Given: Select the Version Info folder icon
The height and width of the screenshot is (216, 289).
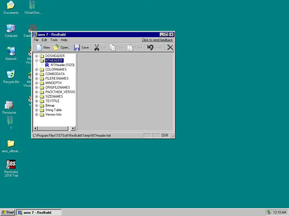Looking at the screenshot, I should click(42, 114).
